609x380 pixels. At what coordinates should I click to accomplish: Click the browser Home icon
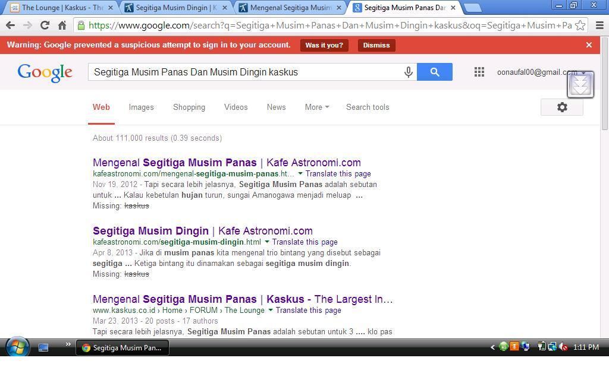point(62,26)
